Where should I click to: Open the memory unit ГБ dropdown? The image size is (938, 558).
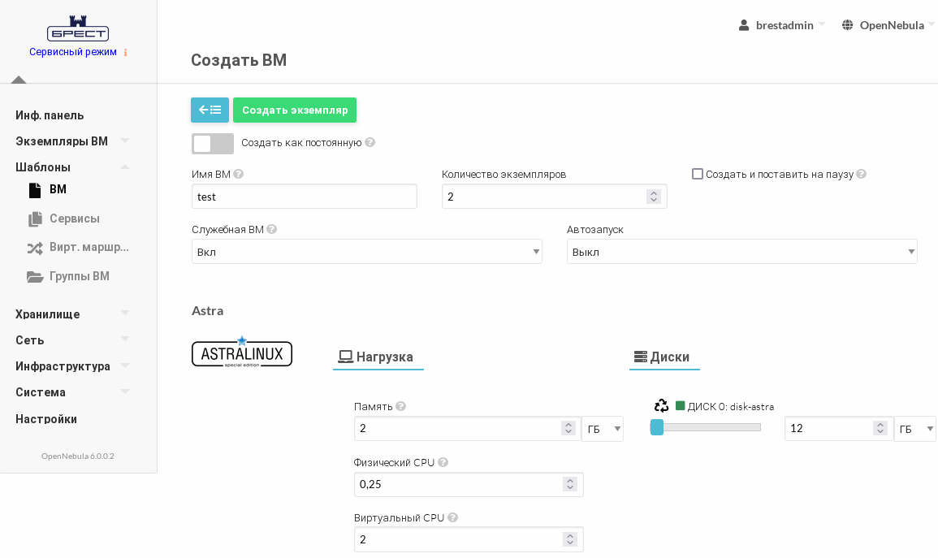tap(602, 429)
